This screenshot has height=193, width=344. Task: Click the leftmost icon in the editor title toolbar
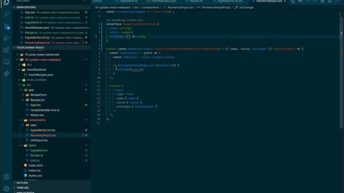(293, 1)
